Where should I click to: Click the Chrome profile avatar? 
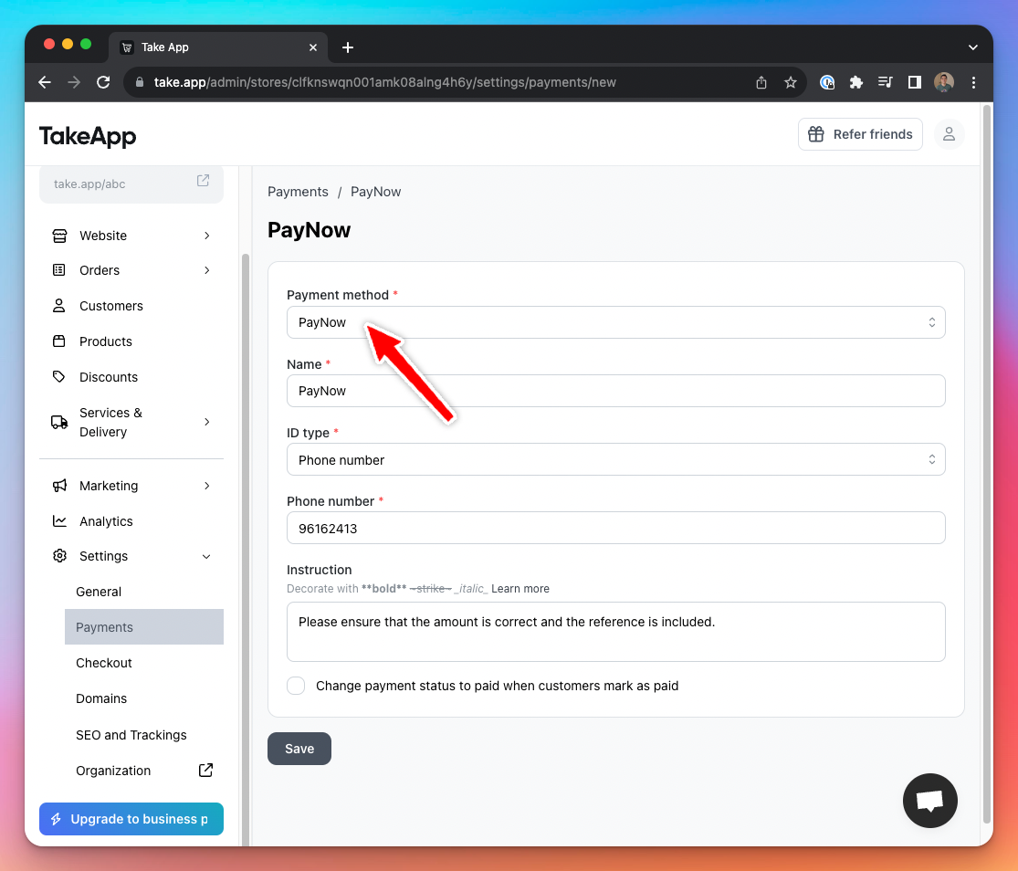pyautogui.click(x=943, y=82)
